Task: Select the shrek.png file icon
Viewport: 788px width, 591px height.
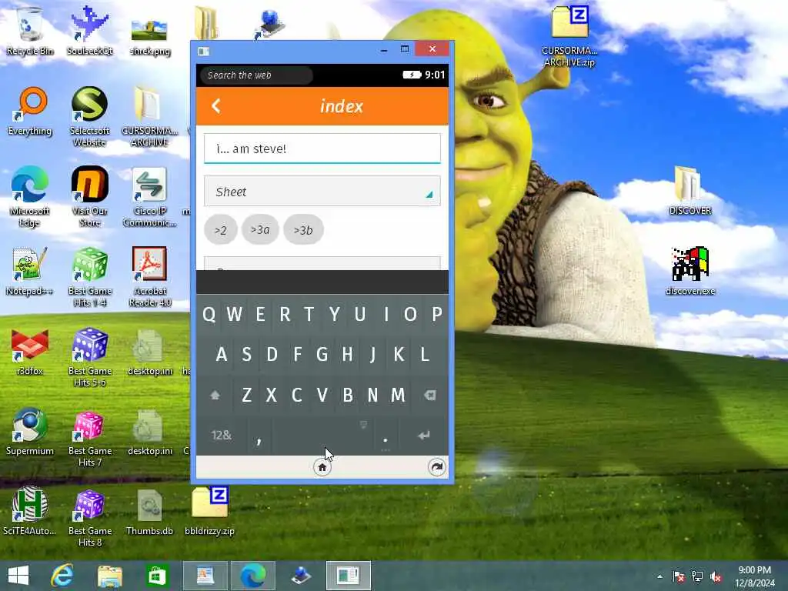Action: click(150, 37)
